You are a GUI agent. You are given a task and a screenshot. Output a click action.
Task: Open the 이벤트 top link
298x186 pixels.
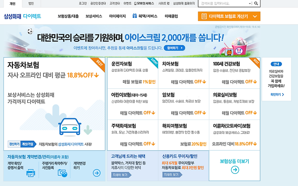point(127,4)
